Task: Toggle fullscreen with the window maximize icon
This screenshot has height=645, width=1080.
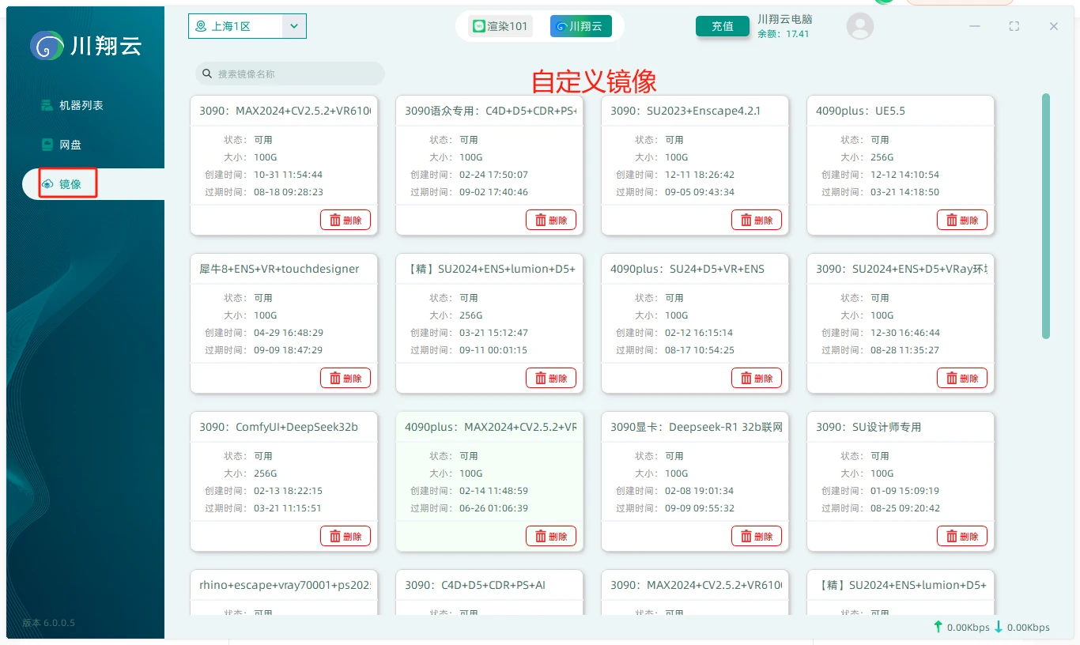Action: (x=1014, y=26)
